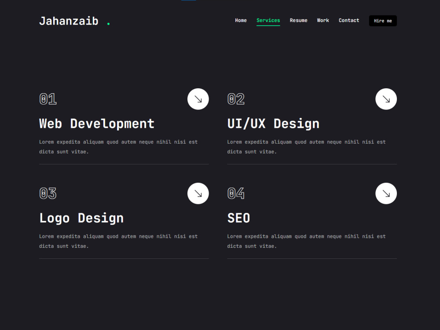The width and height of the screenshot is (440, 330).
Task: Click the description under Web Development
Action: [118, 147]
